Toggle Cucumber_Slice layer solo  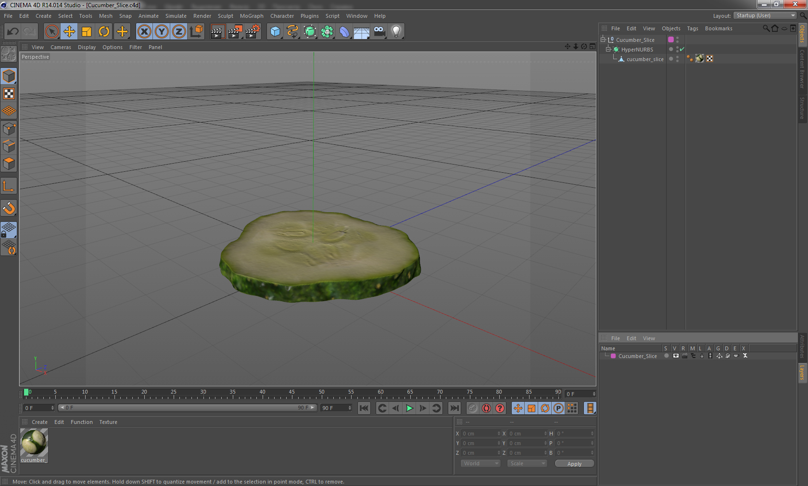pyautogui.click(x=666, y=356)
